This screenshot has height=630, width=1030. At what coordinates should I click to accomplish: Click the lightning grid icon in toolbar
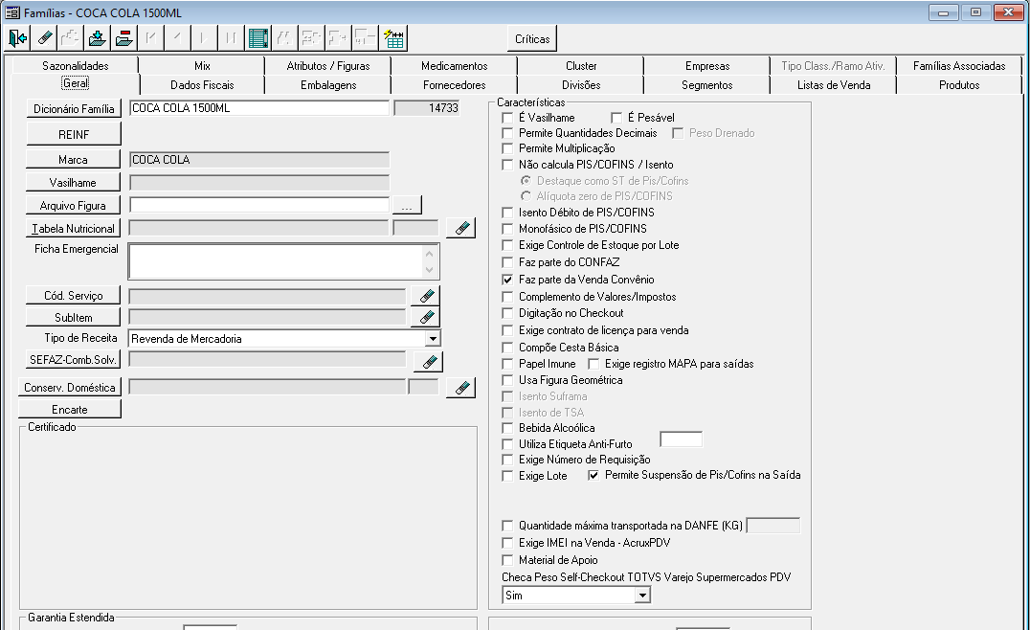click(x=394, y=38)
